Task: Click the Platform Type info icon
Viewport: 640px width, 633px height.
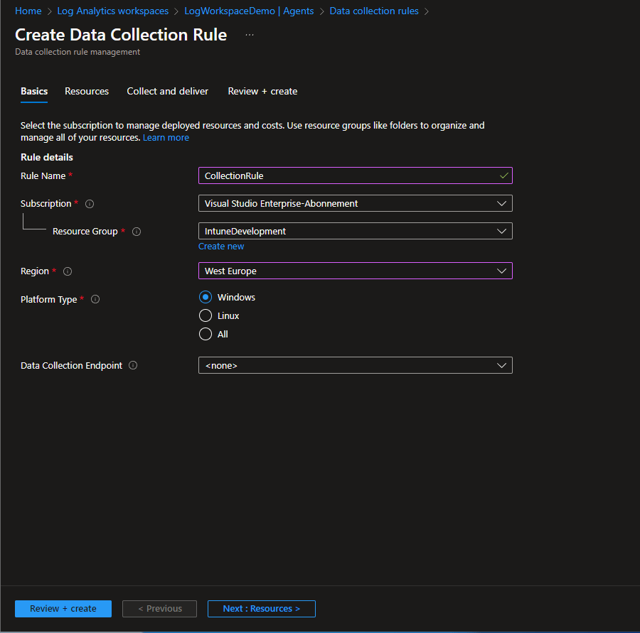Action: [x=95, y=300]
